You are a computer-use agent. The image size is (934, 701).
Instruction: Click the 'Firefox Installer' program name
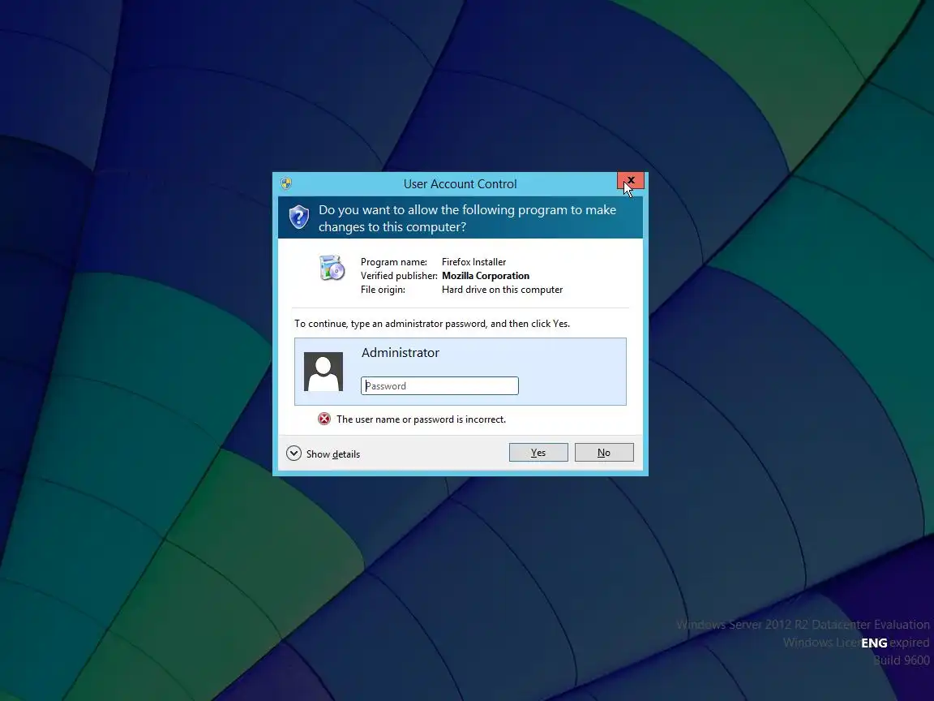(473, 262)
